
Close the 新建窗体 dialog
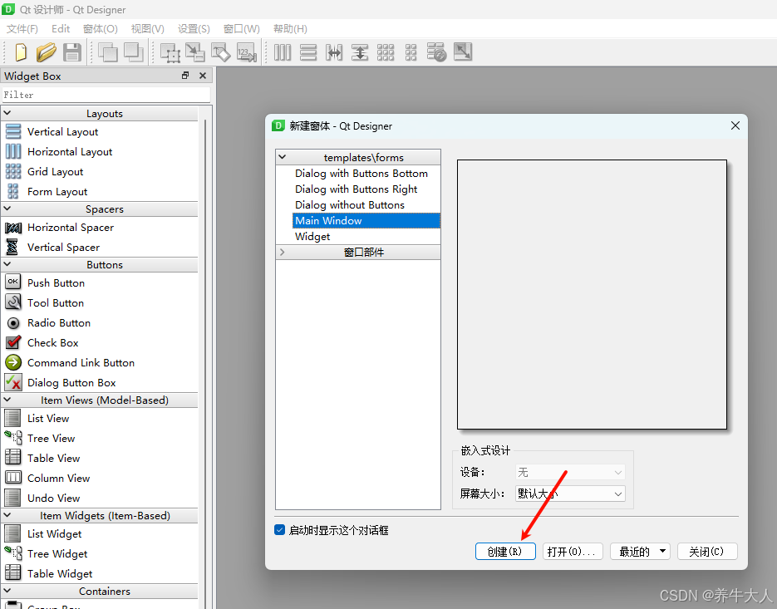[735, 125]
